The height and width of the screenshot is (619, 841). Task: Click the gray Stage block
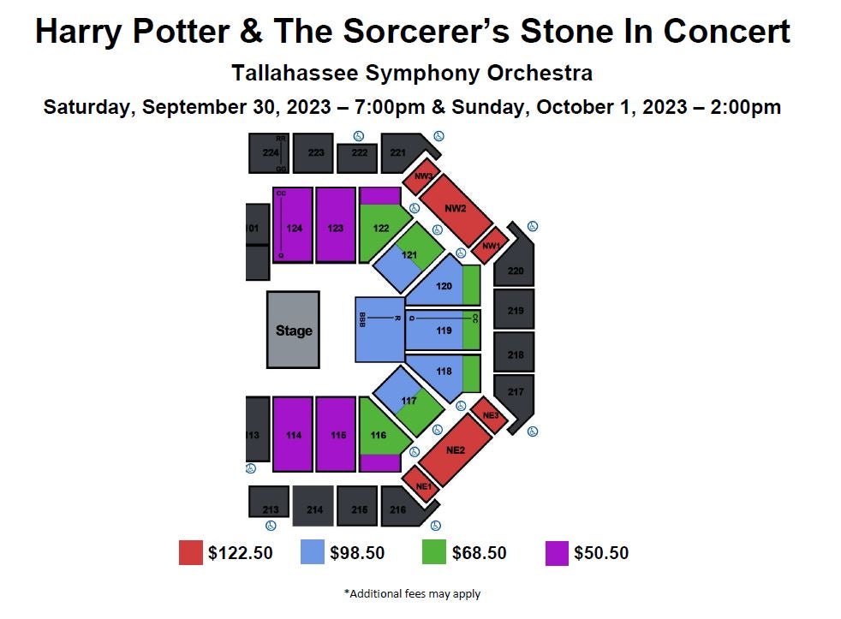(x=294, y=330)
